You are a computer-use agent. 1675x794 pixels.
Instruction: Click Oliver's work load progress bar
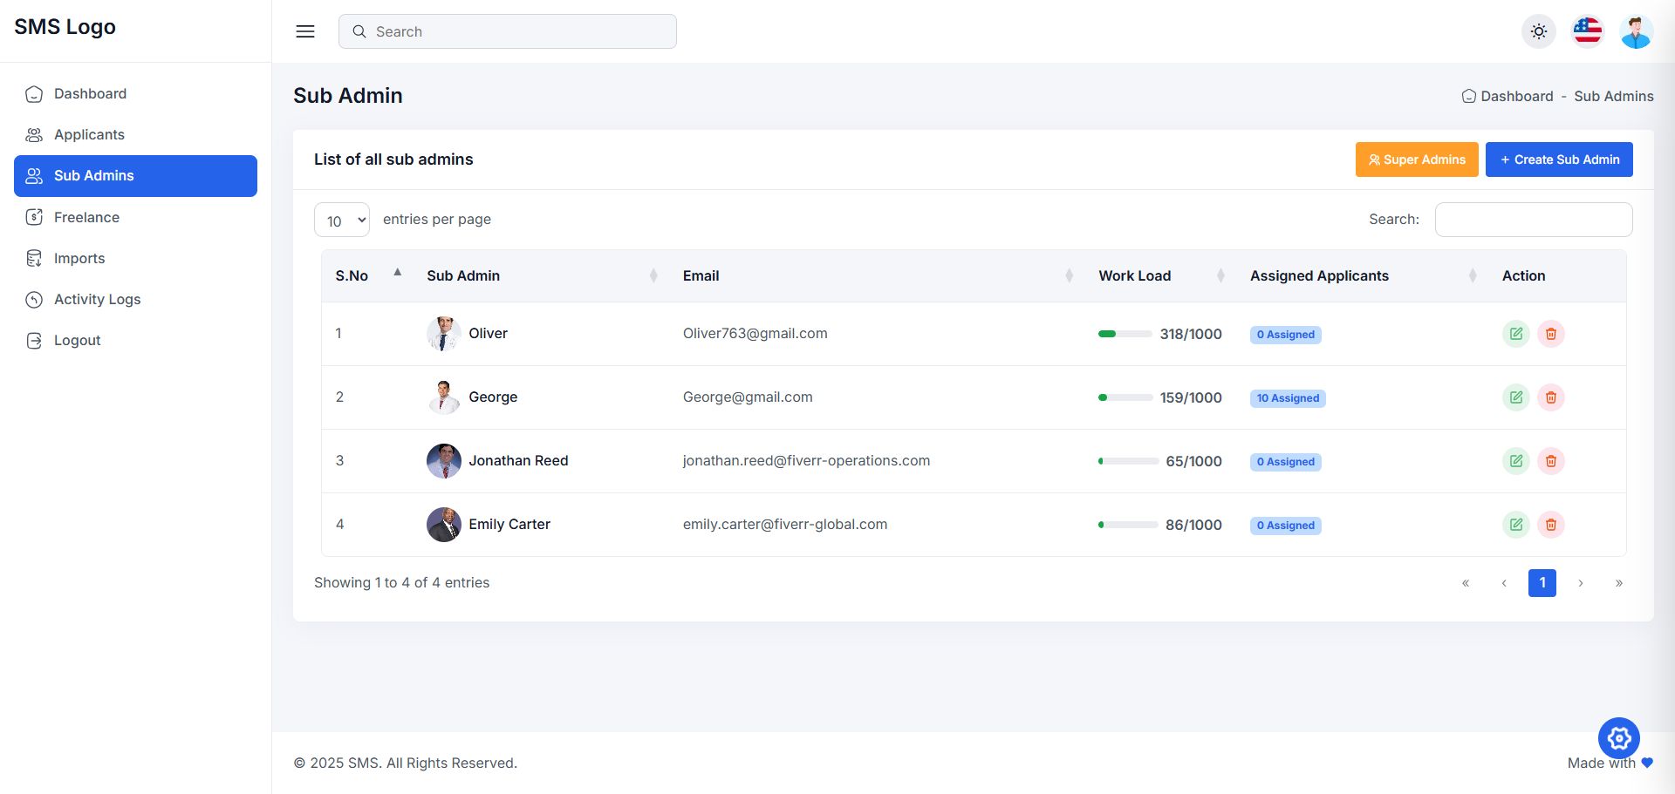pos(1125,334)
